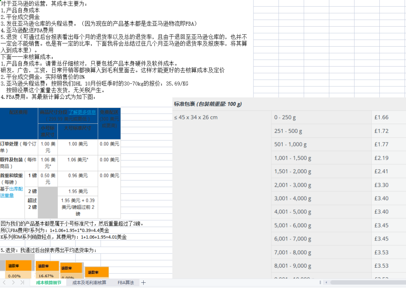Click the £1.72 price value

pyautogui.click(x=382, y=131)
